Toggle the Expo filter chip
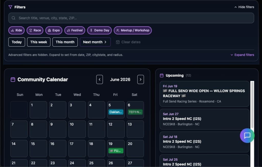262x167 pixels. pyautogui.click(x=54, y=30)
